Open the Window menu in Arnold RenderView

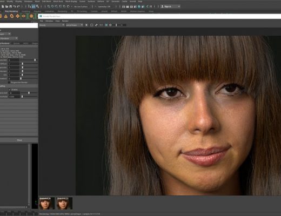click(49, 21)
